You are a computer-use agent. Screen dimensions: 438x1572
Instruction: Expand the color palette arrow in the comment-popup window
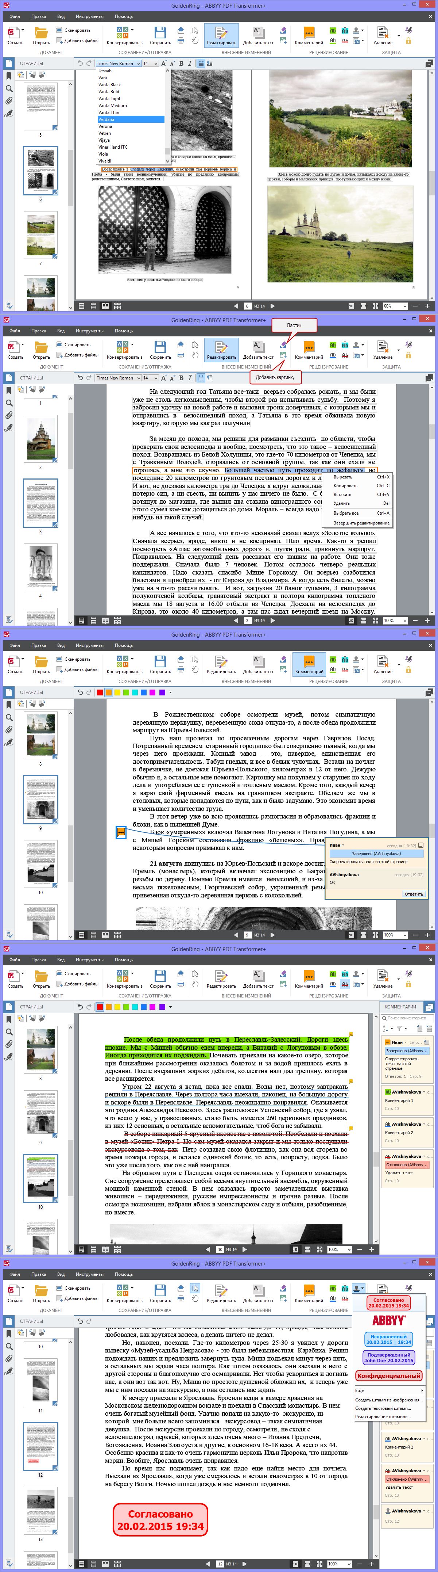coord(171,692)
